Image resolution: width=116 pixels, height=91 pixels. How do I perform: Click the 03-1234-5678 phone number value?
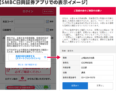(x=88, y=77)
